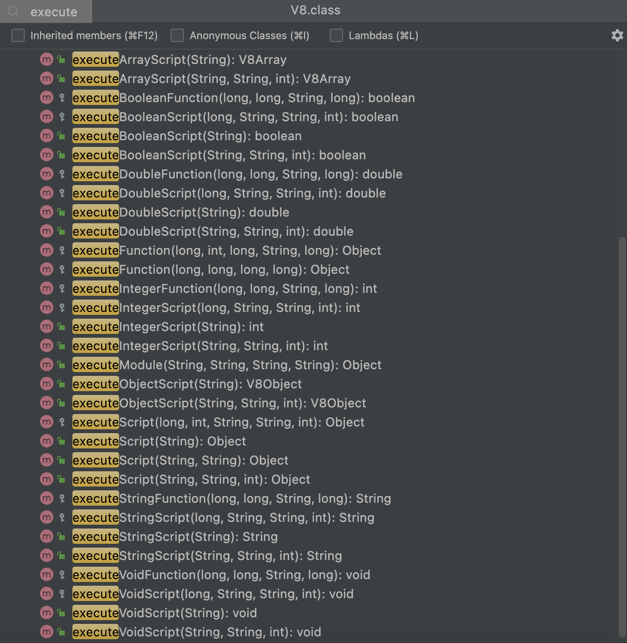The image size is (627, 643).
Task: Open settings via the gear icon
Action: click(x=617, y=35)
